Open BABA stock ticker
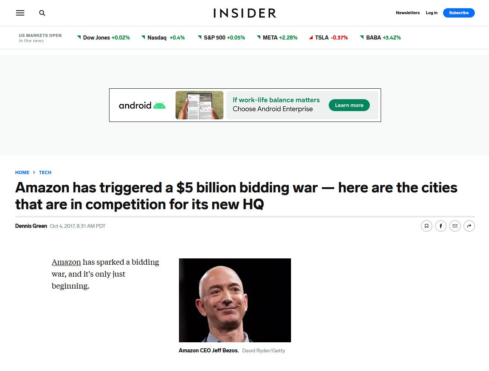This screenshot has height=371, width=489. tap(380, 38)
